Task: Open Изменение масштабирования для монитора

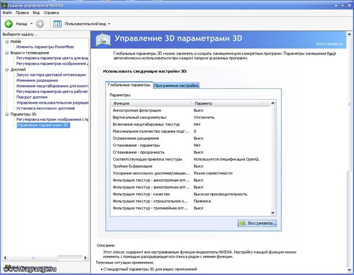Action: (52, 86)
